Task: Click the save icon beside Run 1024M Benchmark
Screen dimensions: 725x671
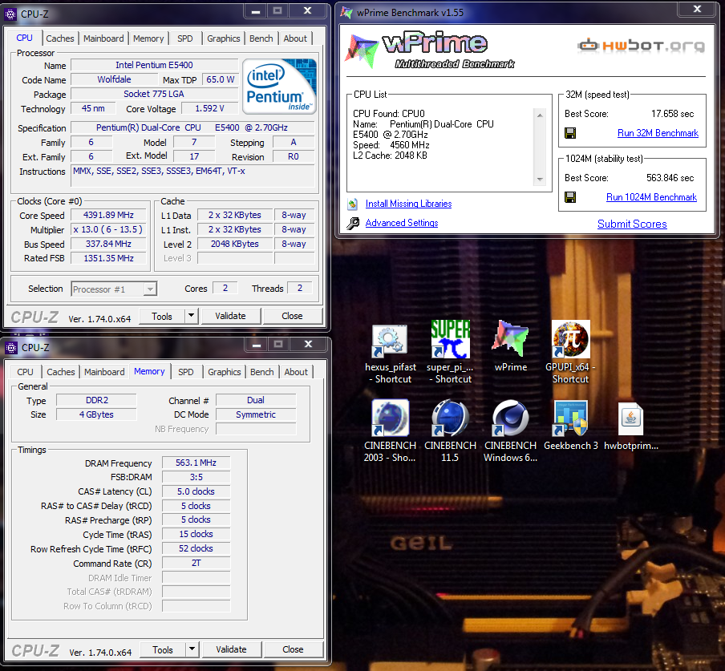Action: 570,197
